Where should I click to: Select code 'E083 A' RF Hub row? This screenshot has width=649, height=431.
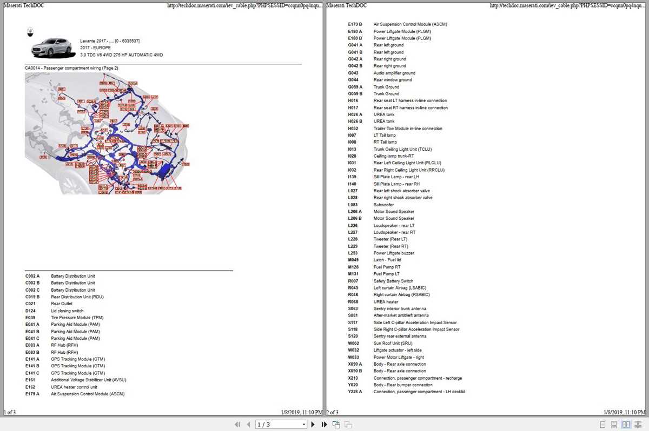32,353
